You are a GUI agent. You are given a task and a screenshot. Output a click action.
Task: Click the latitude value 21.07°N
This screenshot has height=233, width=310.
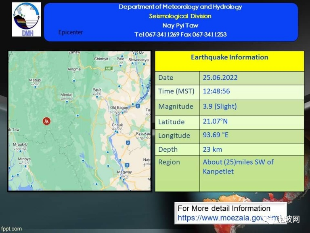[215, 121]
